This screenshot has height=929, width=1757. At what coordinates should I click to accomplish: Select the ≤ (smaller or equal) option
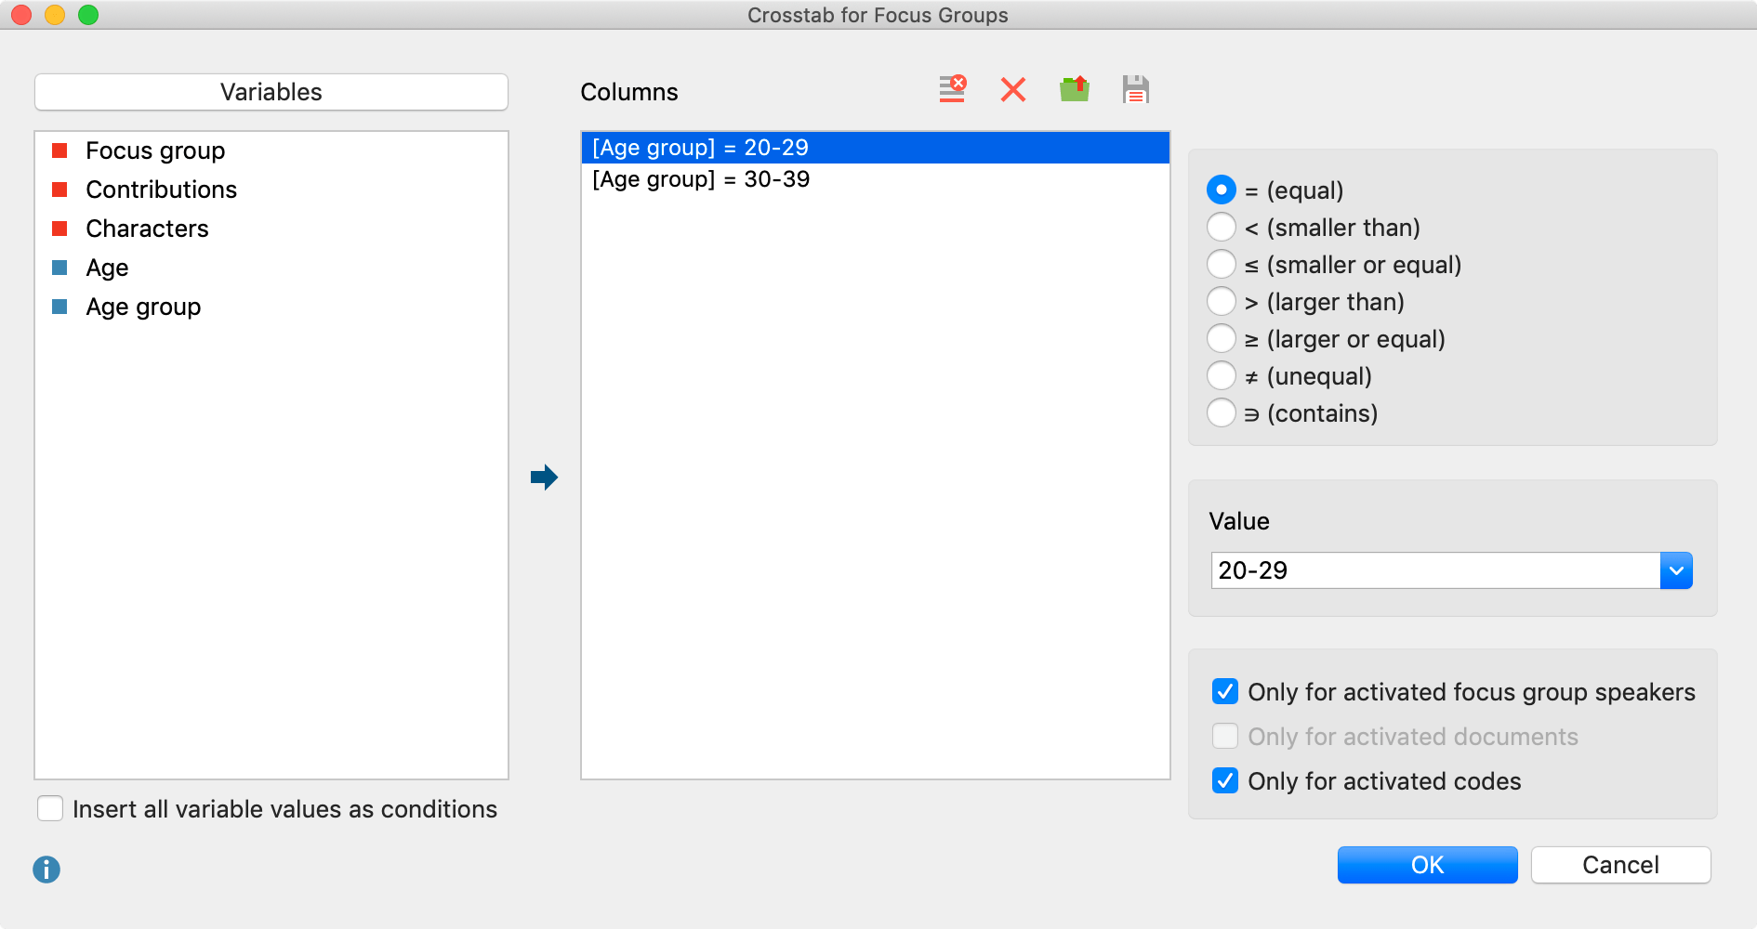[x=1222, y=264]
